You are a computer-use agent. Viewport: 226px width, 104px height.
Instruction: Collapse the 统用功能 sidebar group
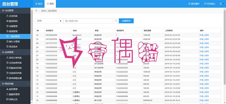point(15,83)
